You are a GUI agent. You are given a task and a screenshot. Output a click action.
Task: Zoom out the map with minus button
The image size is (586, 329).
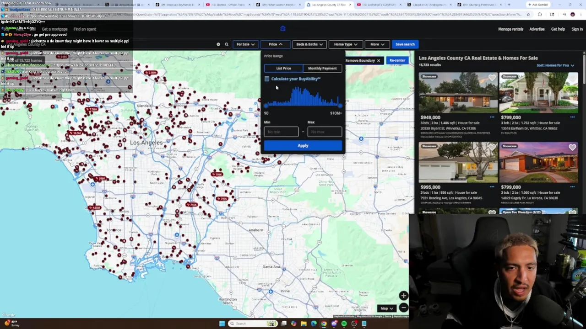403,308
